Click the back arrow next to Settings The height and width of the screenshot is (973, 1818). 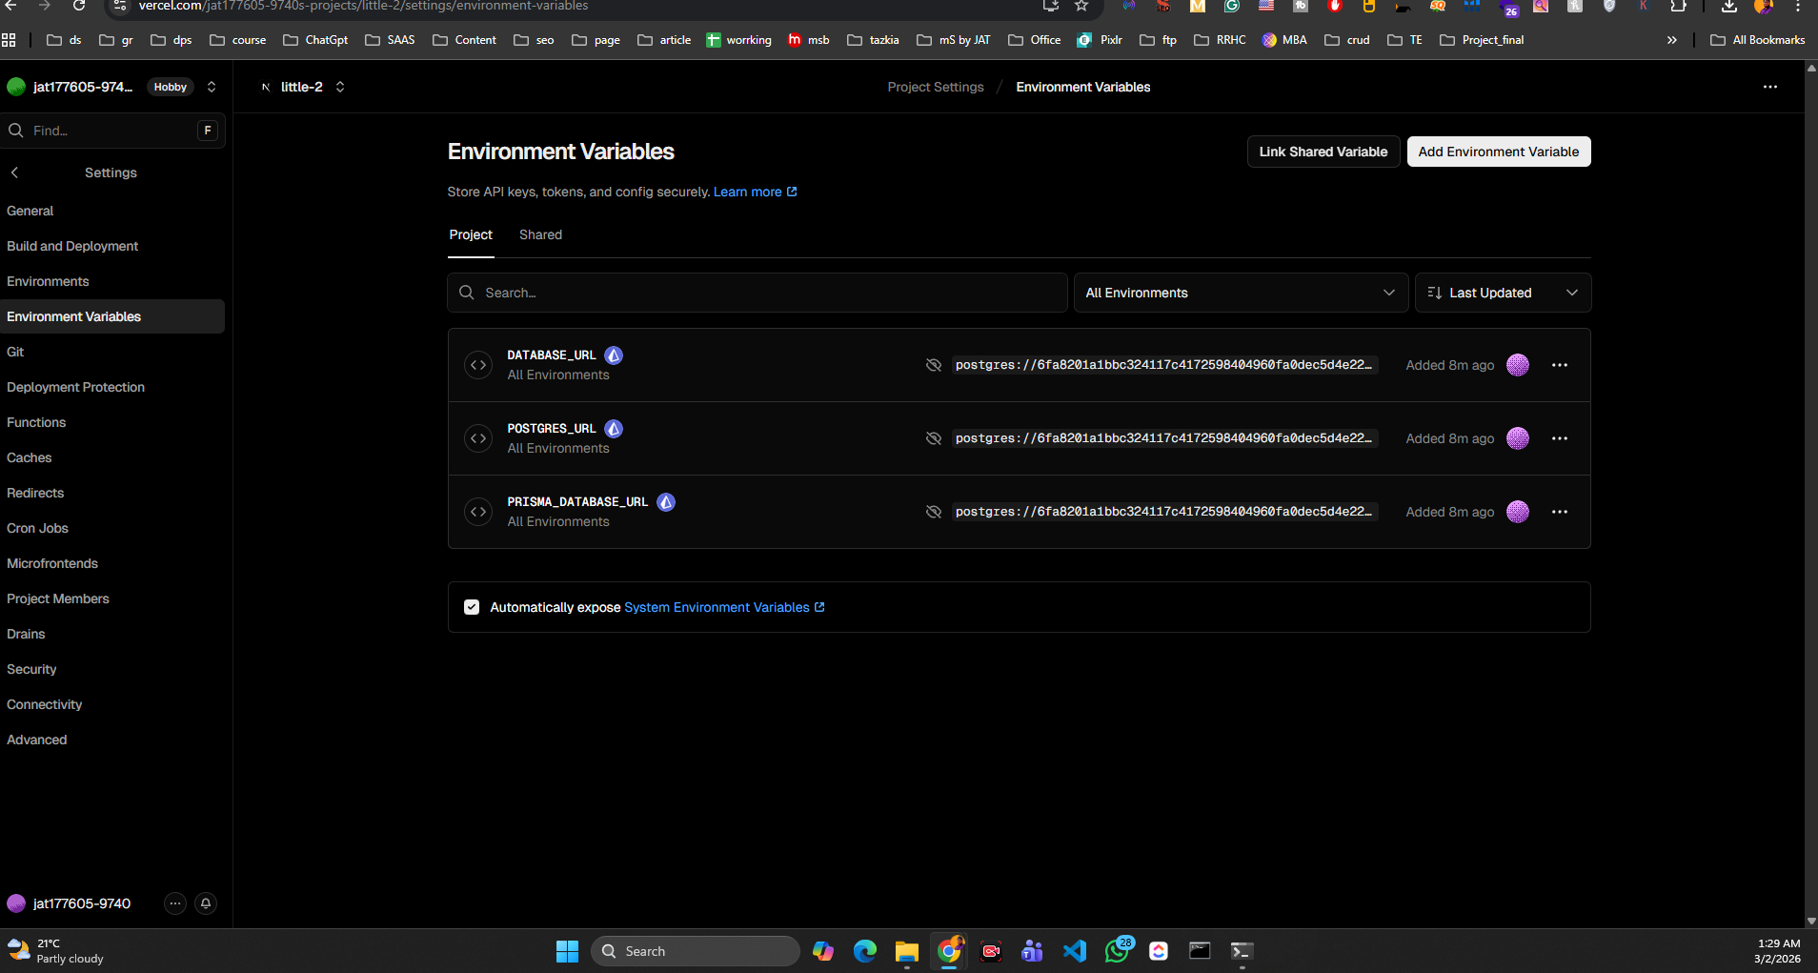click(x=15, y=172)
